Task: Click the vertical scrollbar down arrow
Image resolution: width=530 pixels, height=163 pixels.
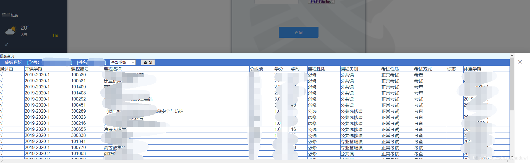Action: pyautogui.click(x=512, y=157)
